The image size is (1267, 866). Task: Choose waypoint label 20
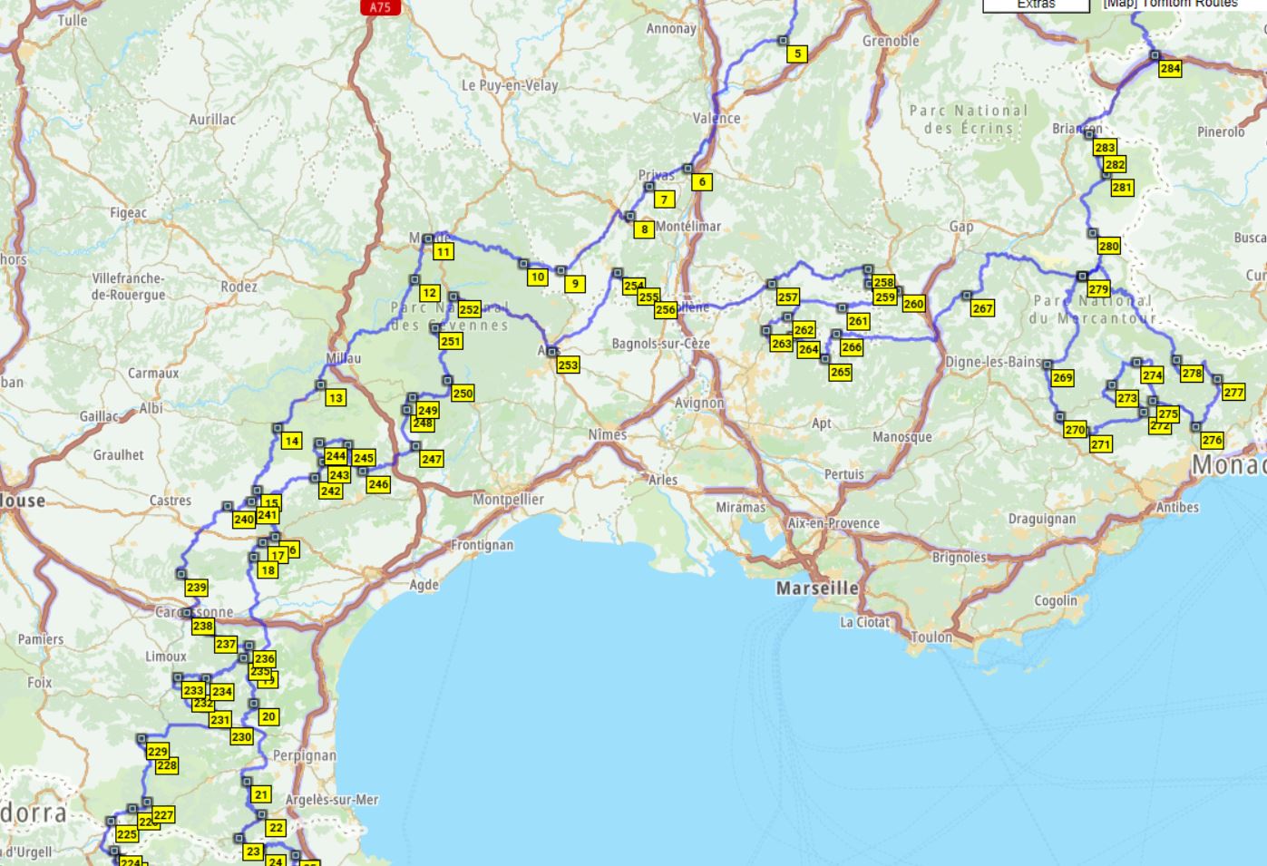(268, 716)
